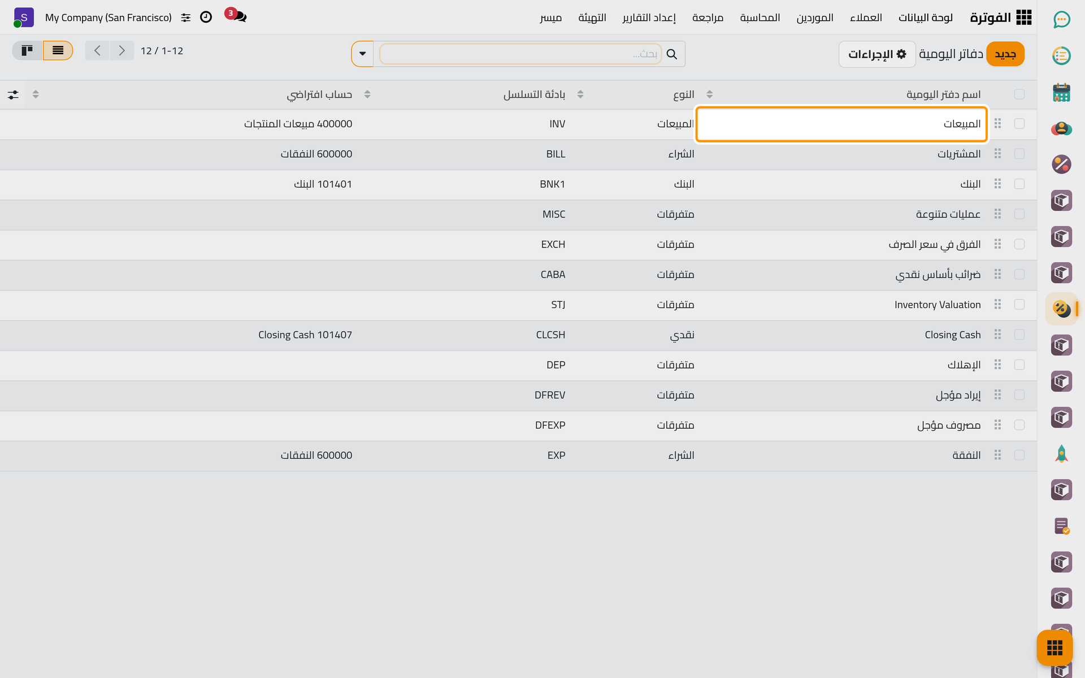Open the conversations icon with the 3 badge
Image resolution: width=1085 pixels, height=678 pixels.
236,16
